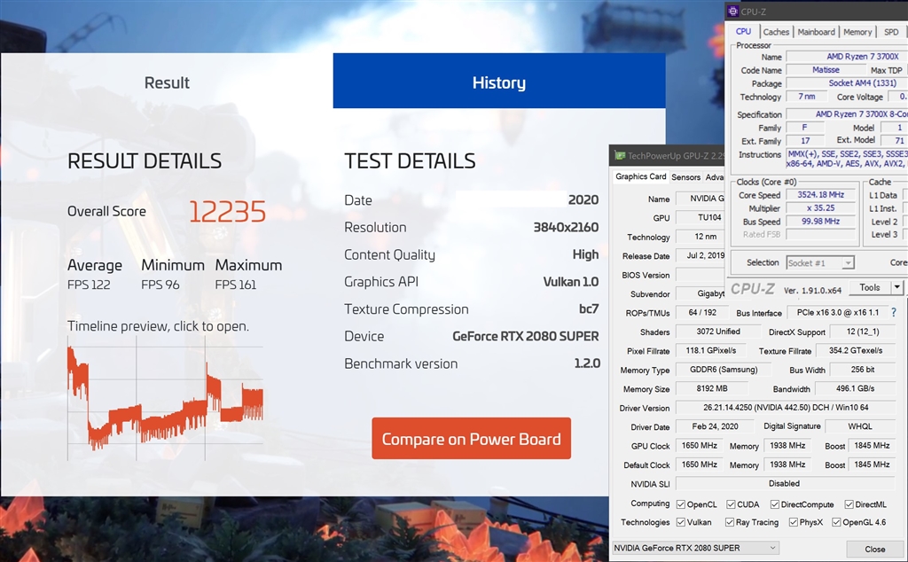The height and width of the screenshot is (562, 908).
Task: Click the Bandwidth 496.1 GB/s field
Action: tap(856, 388)
